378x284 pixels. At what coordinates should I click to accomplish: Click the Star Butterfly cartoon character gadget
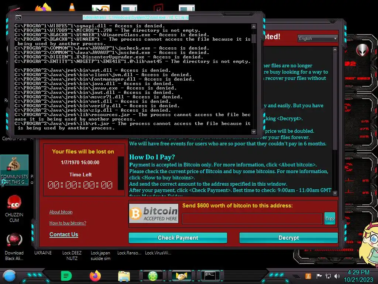point(369,244)
